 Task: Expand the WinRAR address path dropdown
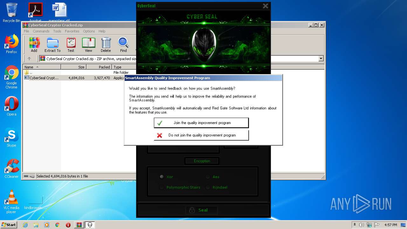pos(321,59)
